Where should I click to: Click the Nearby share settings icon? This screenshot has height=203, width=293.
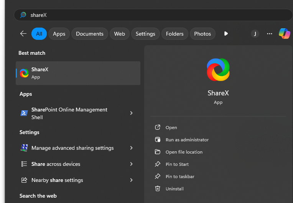click(x=24, y=180)
